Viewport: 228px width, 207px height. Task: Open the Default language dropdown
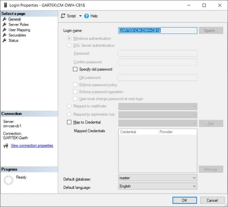pyautogui.click(x=194, y=186)
